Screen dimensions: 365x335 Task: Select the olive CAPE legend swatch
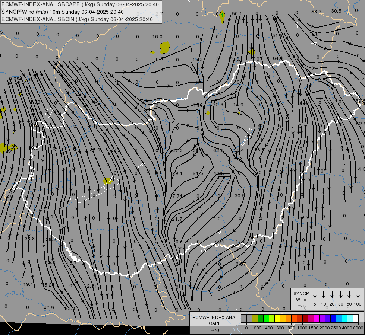[255, 319]
